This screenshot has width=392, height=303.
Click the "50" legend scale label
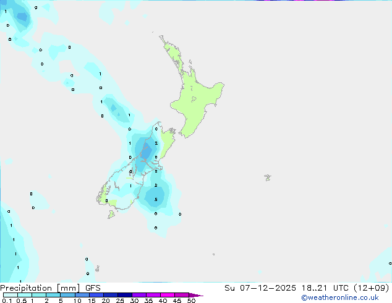pyautogui.click(x=191, y=301)
